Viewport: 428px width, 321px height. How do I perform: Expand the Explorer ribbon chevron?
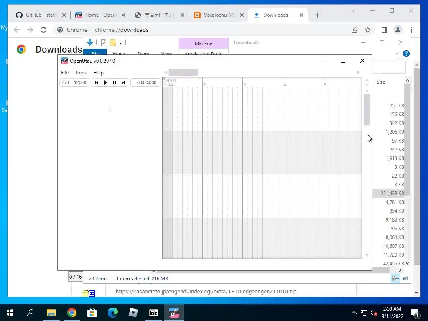[x=397, y=53]
